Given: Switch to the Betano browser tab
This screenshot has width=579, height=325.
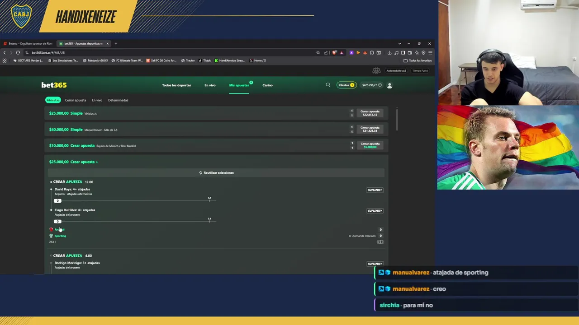Looking at the screenshot, I should 28,43.
